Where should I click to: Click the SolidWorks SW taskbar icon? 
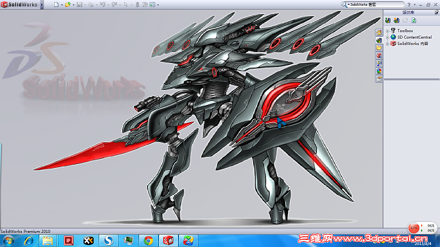pyautogui.click(x=168, y=241)
